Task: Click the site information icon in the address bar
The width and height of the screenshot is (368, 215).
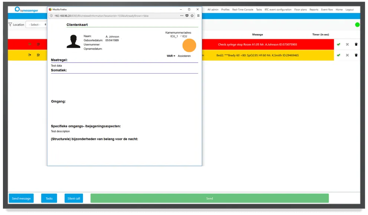Action: click(51, 16)
